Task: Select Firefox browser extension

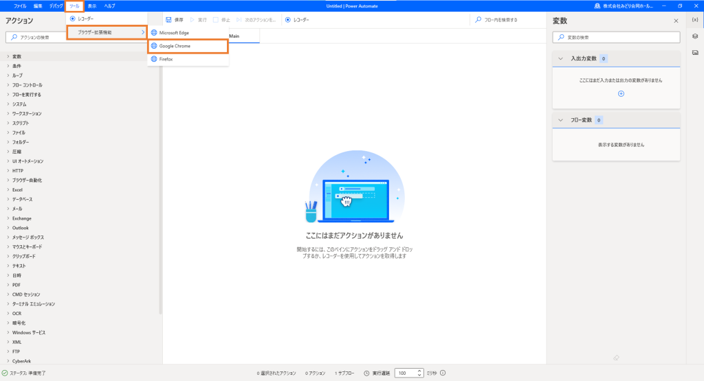Action: pos(188,59)
